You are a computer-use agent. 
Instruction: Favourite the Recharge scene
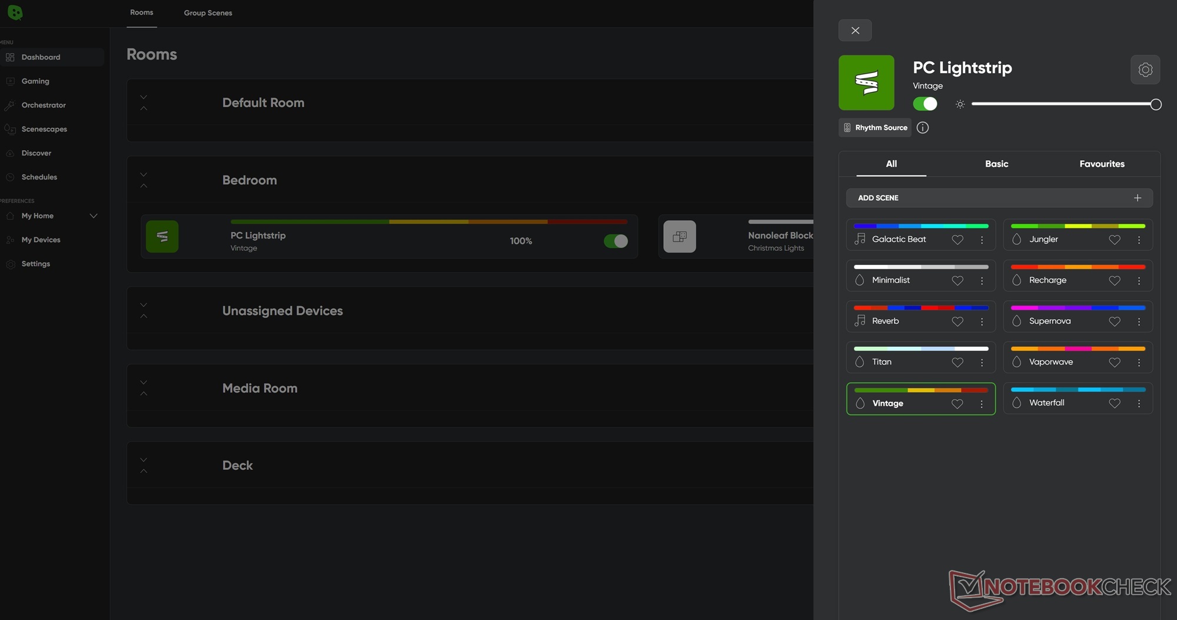pyautogui.click(x=1115, y=280)
